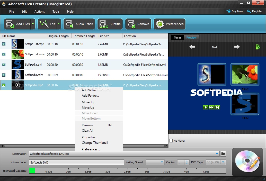Viewport: 266px width, 181px height.
Task: Select Move Top in context menu
Action: [99, 102]
